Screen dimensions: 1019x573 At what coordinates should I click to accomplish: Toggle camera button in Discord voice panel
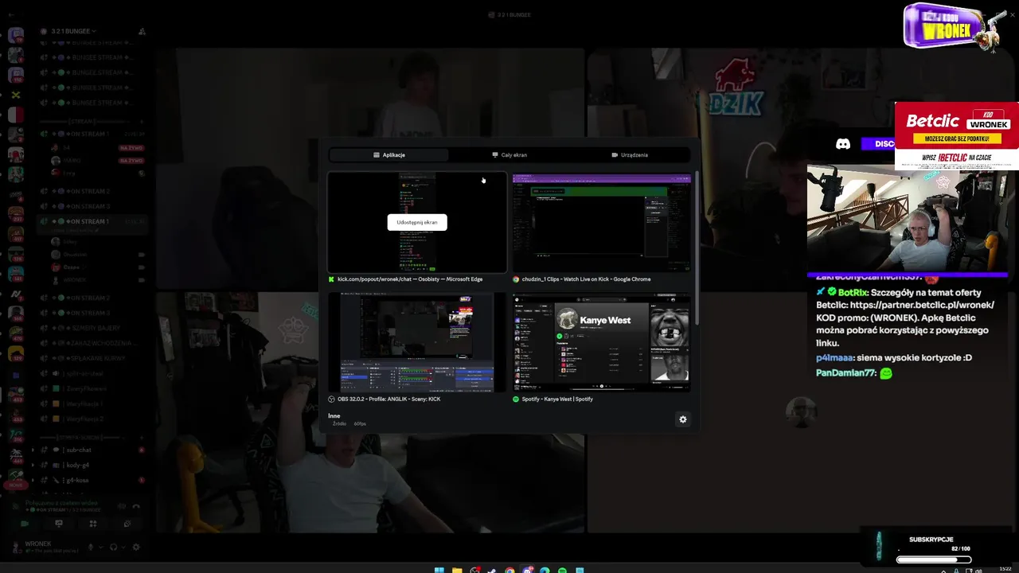[x=25, y=524]
